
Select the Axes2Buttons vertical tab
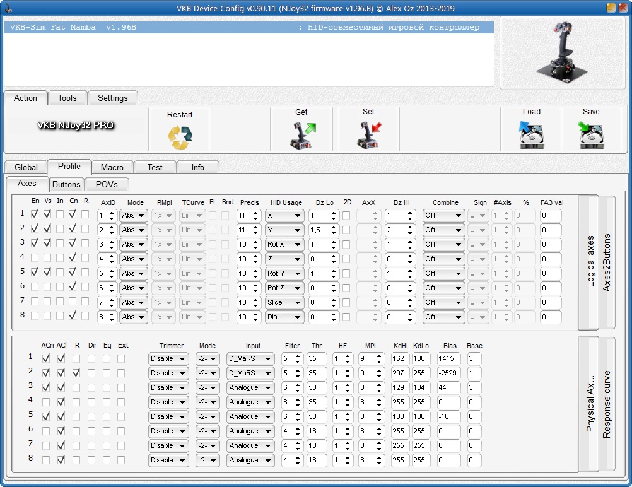tap(607, 262)
